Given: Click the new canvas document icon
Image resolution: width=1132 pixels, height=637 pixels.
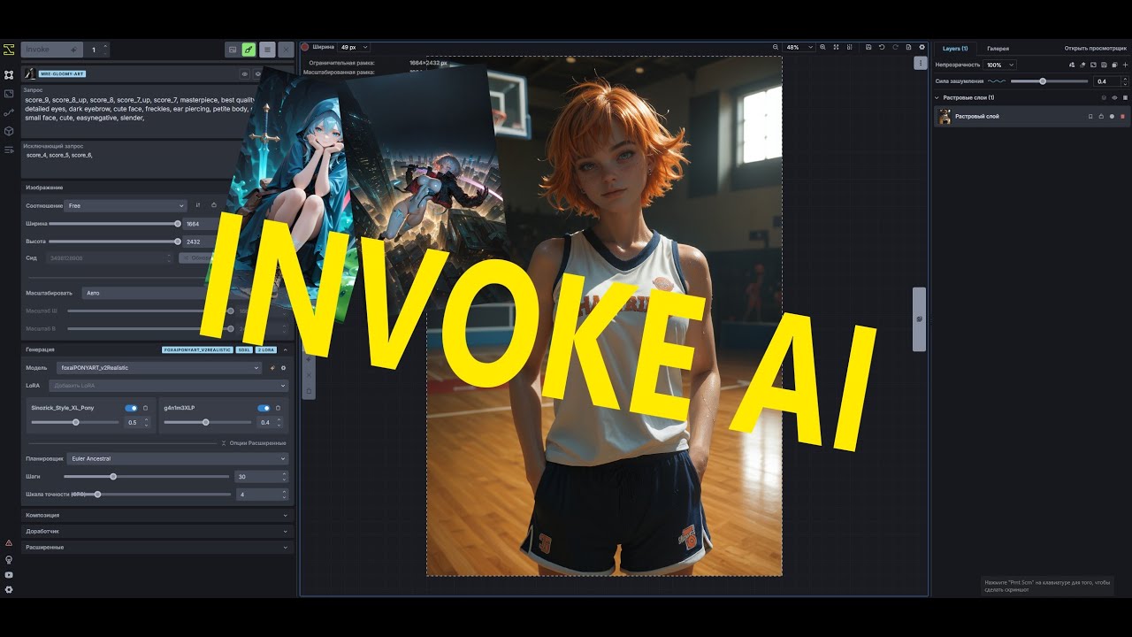Looking at the screenshot, I should 908,47.
